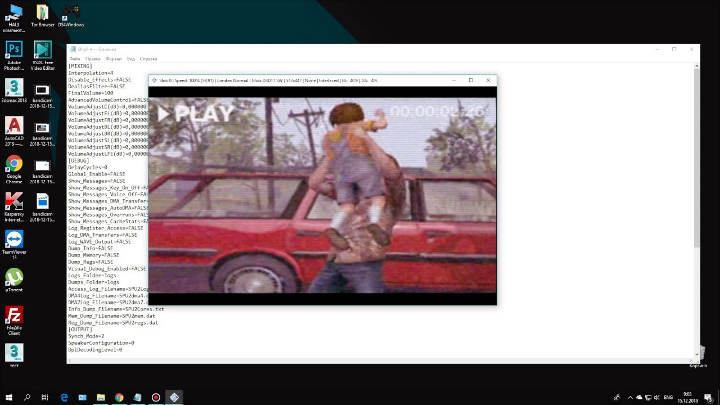Open Task View from the taskbar
Viewport: 720px width, 405px height.
click(45, 397)
